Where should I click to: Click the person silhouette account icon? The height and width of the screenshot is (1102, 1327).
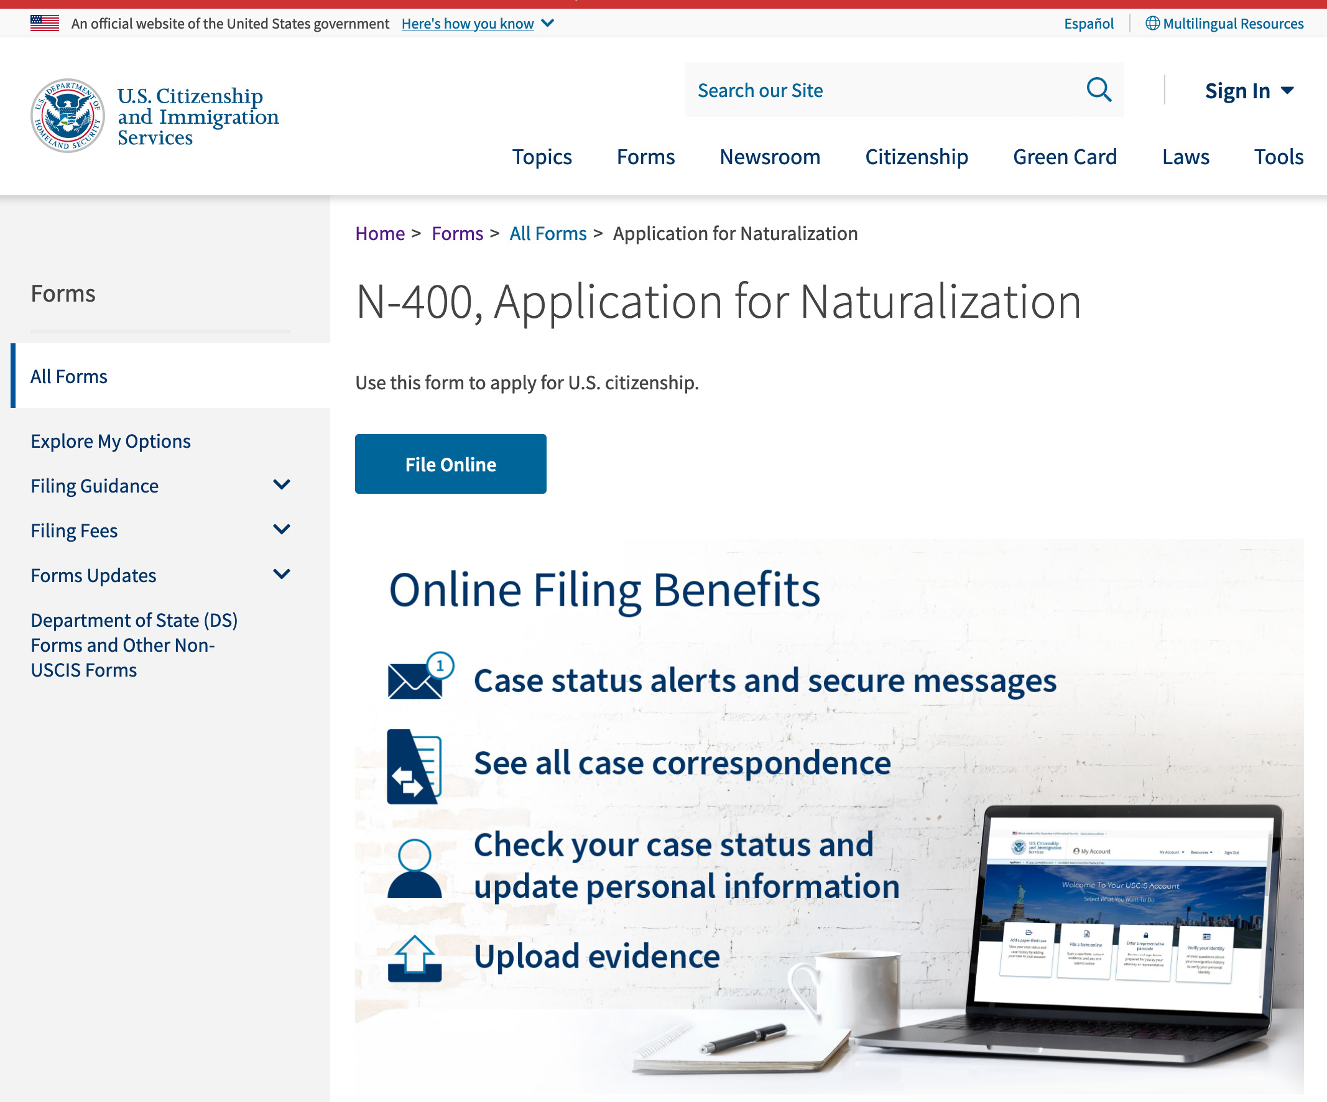click(x=414, y=868)
